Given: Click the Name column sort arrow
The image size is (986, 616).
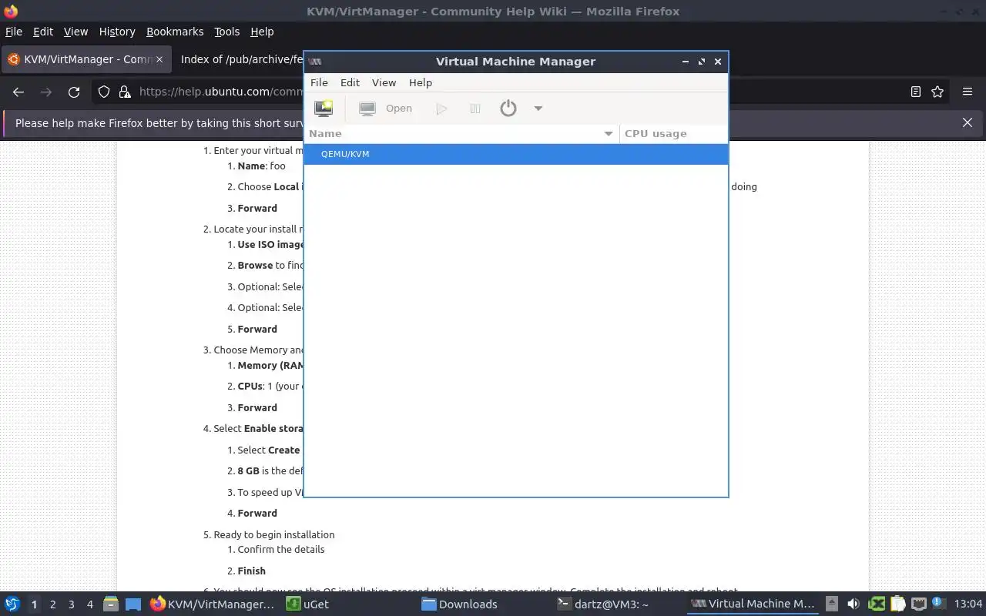Looking at the screenshot, I should [609, 134].
